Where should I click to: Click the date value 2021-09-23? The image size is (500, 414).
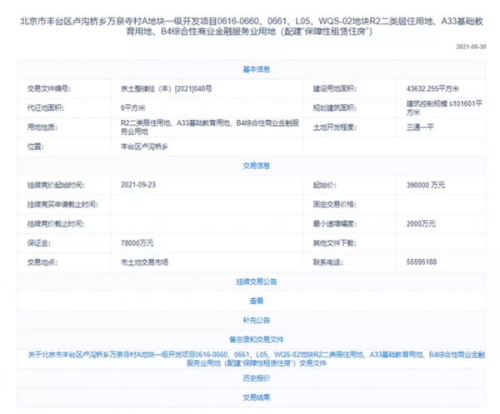[138, 185]
